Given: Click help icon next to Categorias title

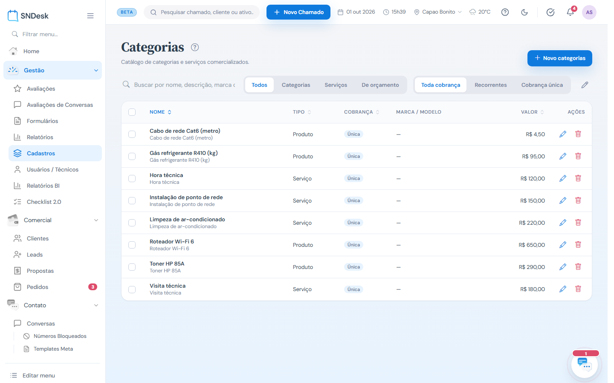Looking at the screenshot, I should [x=195, y=47].
